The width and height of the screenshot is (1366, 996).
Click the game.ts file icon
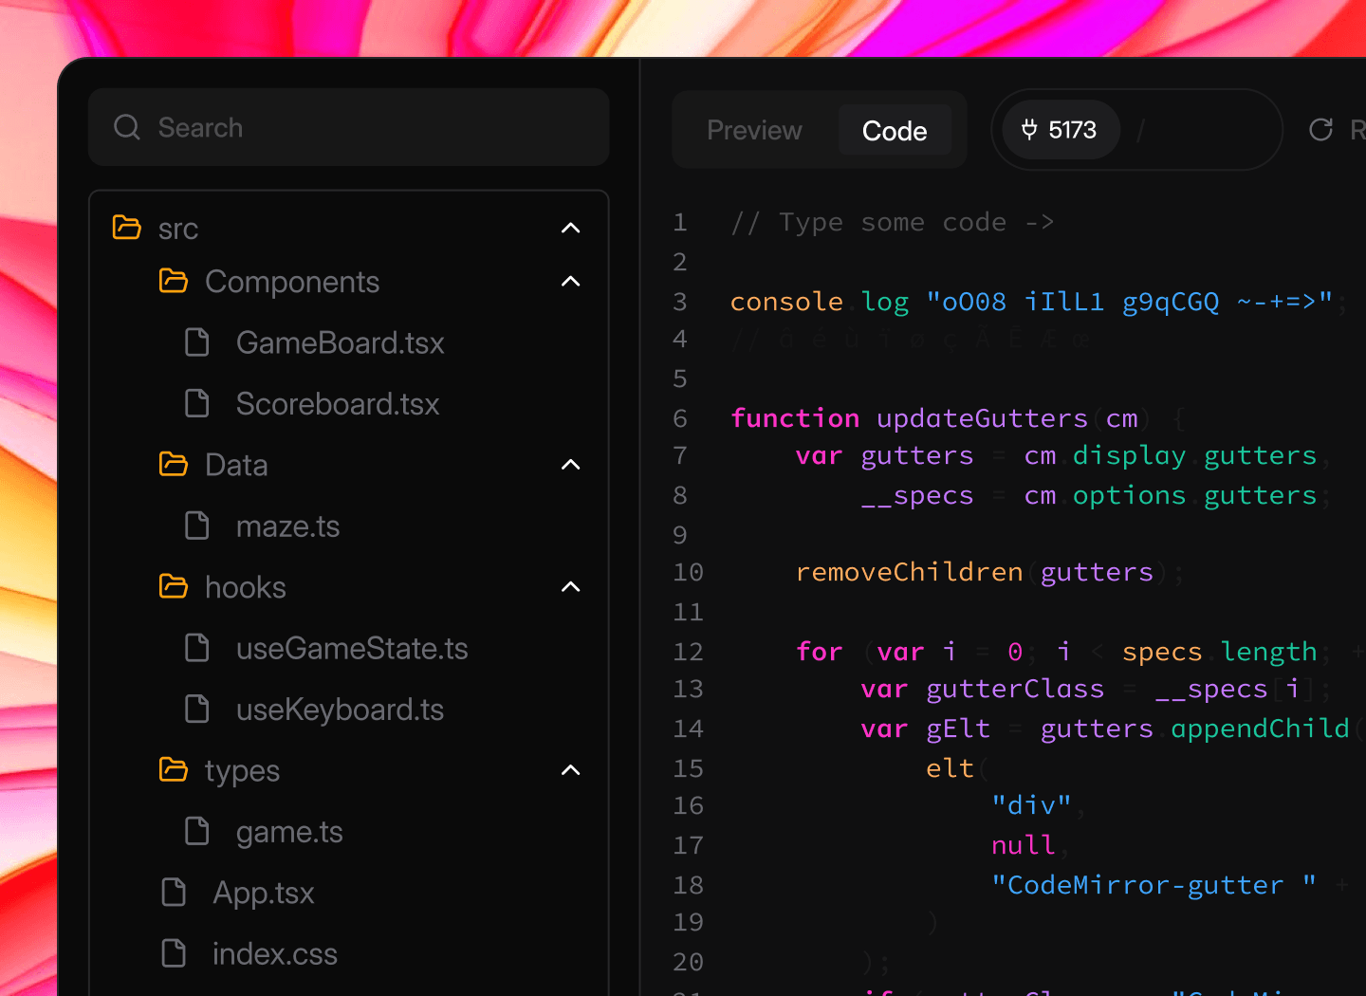[197, 831]
